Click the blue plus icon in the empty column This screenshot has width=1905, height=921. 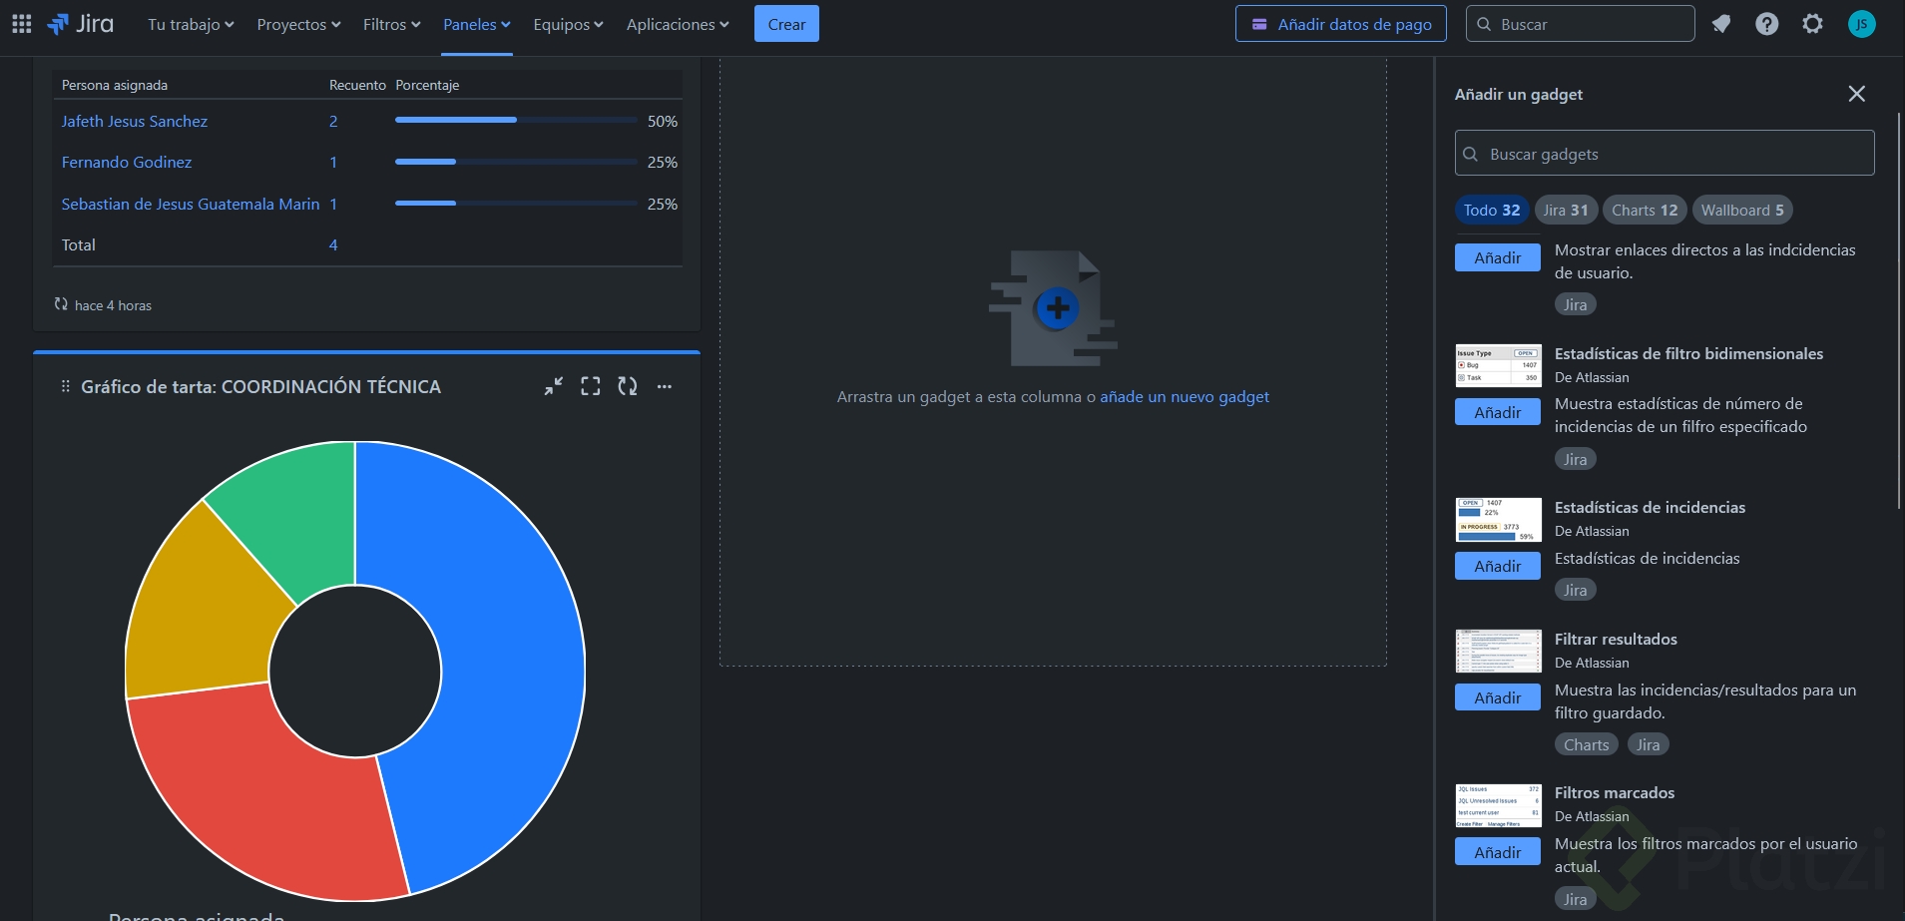point(1058,307)
